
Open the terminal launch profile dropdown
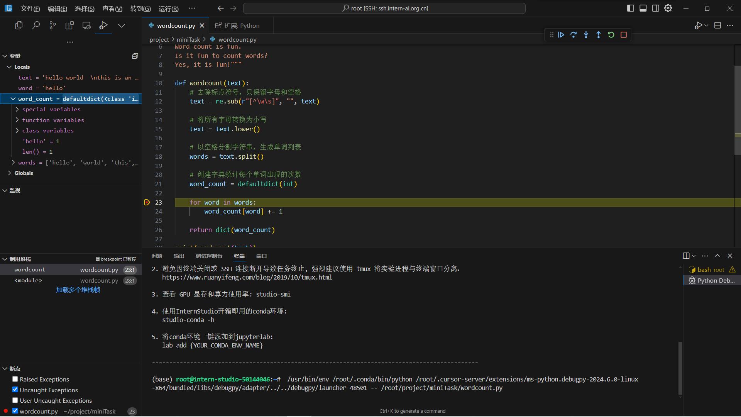point(694,256)
